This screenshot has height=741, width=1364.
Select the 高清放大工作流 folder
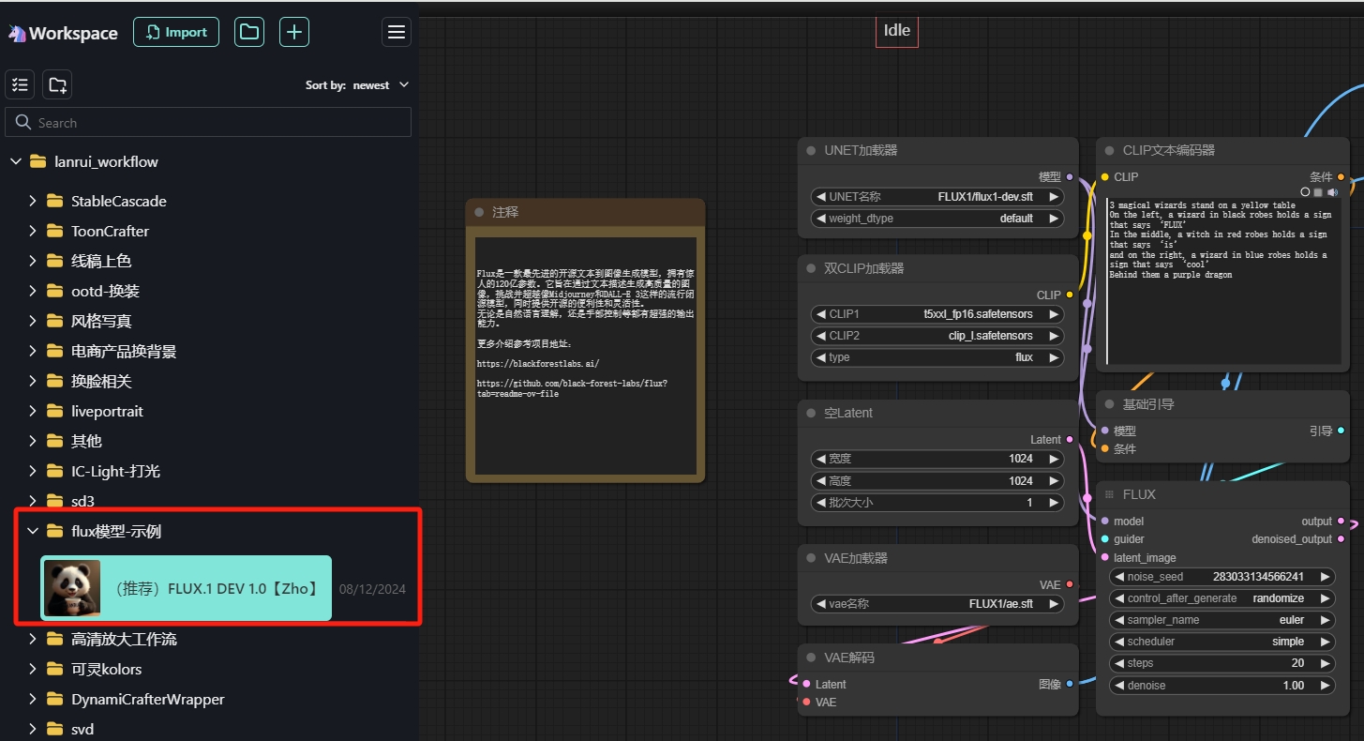click(x=124, y=639)
